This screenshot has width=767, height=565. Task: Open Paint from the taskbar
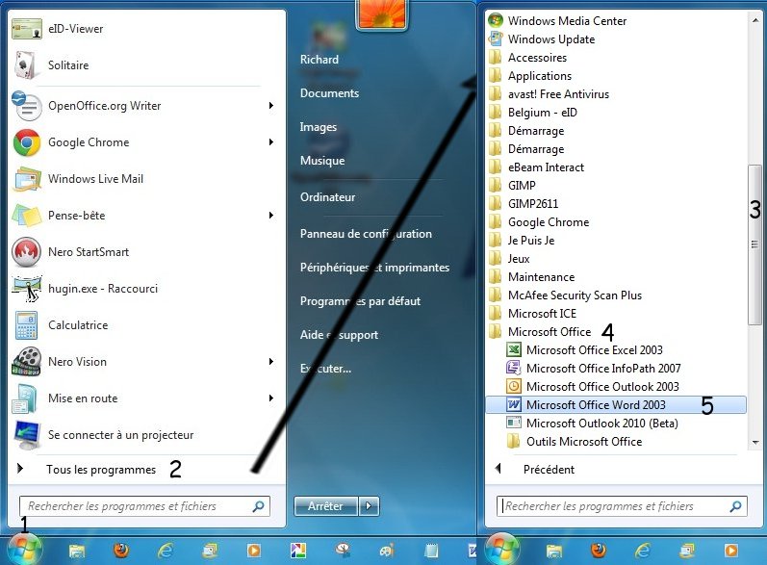[387, 551]
